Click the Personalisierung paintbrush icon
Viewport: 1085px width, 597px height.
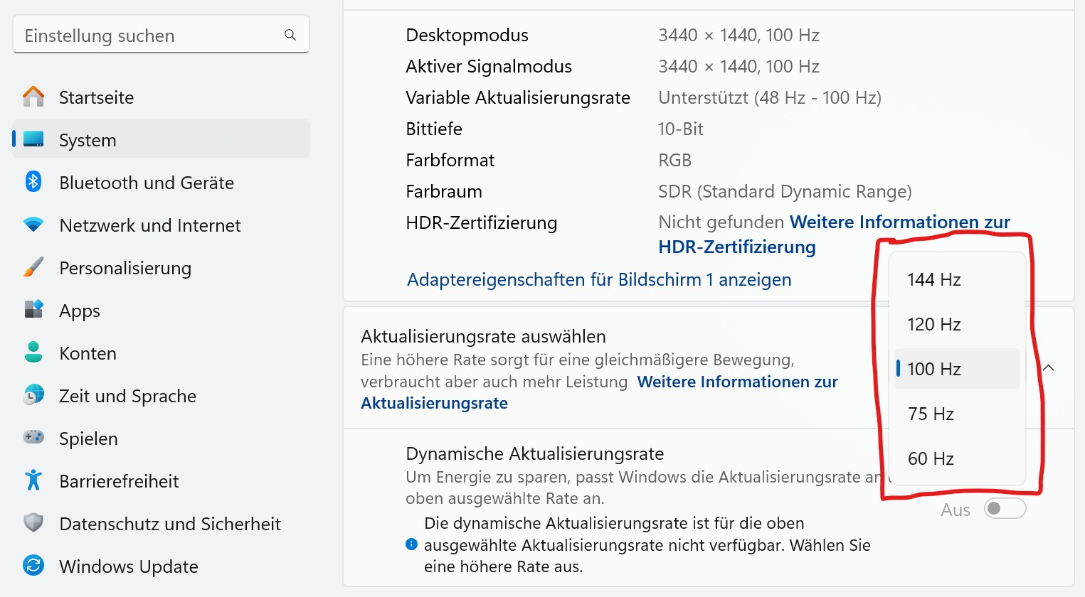33,267
